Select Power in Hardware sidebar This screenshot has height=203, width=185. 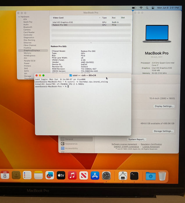click(26, 63)
